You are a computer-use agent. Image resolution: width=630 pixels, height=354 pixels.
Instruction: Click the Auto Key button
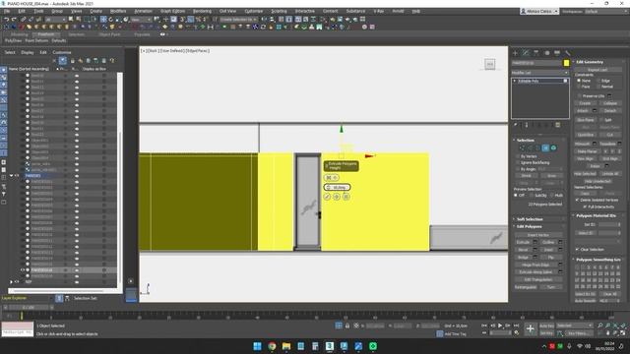[546, 325]
